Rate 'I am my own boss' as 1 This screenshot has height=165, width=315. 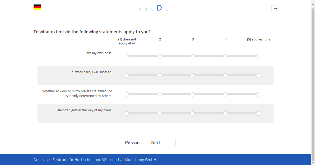[x=127, y=56]
